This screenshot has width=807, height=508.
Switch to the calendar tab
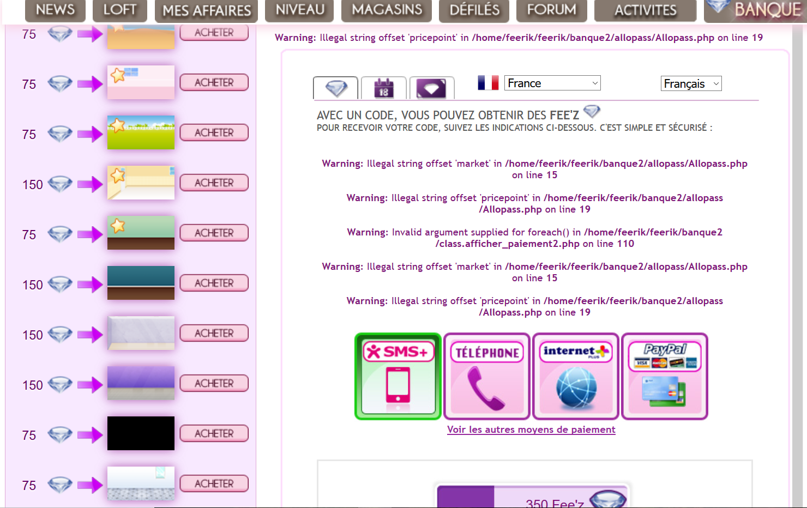point(384,88)
